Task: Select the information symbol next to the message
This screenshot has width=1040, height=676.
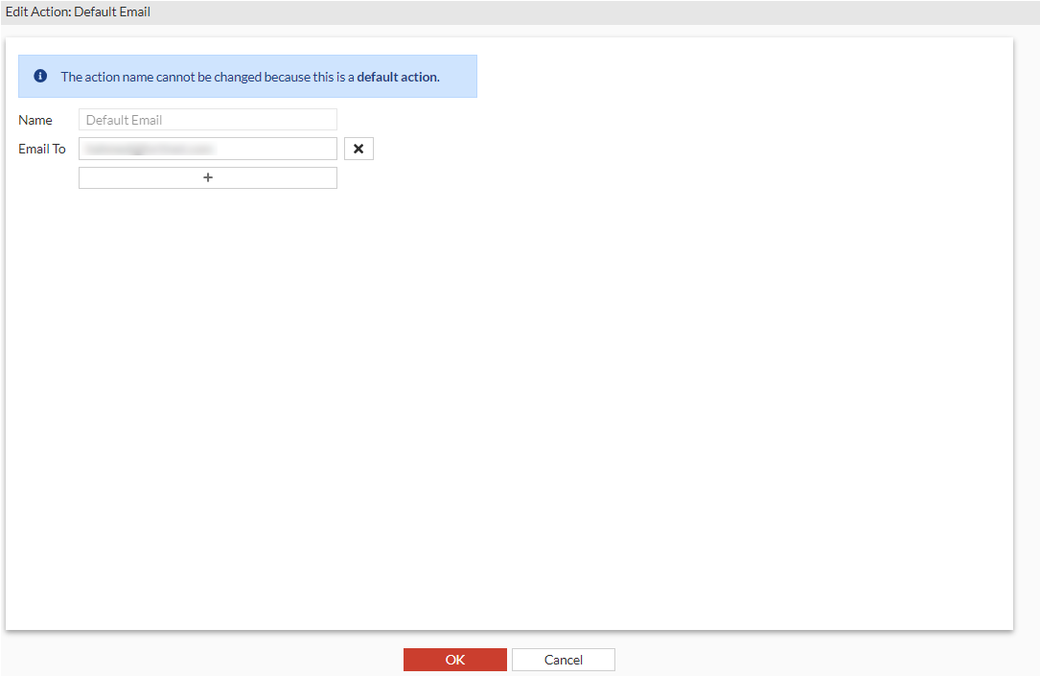Action: pos(40,75)
